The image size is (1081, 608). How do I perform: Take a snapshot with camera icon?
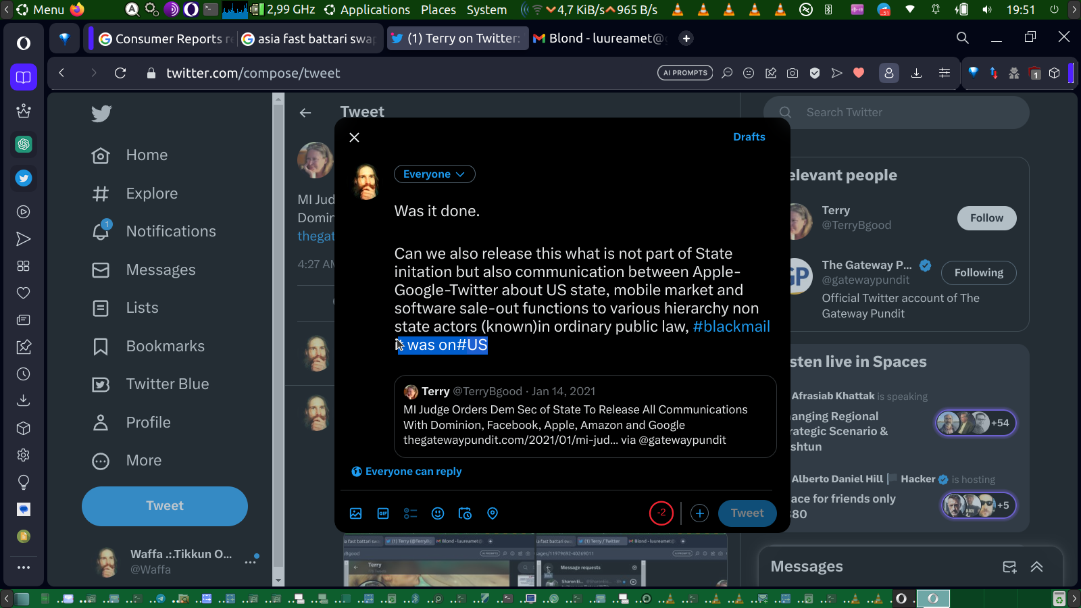coord(793,73)
